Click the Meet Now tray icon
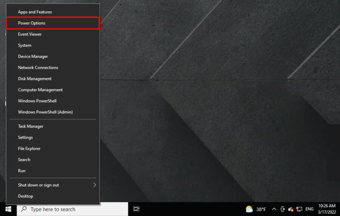Viewport: 340px width, 216px height. pos(282,209)
